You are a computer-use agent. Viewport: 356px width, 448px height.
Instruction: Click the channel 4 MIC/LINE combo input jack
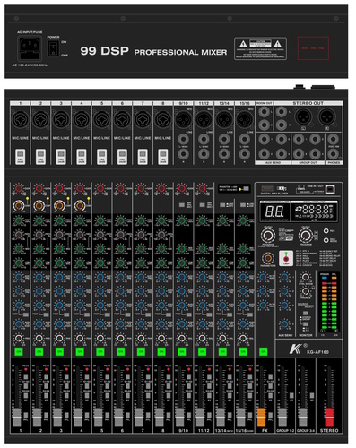(82, 120)
